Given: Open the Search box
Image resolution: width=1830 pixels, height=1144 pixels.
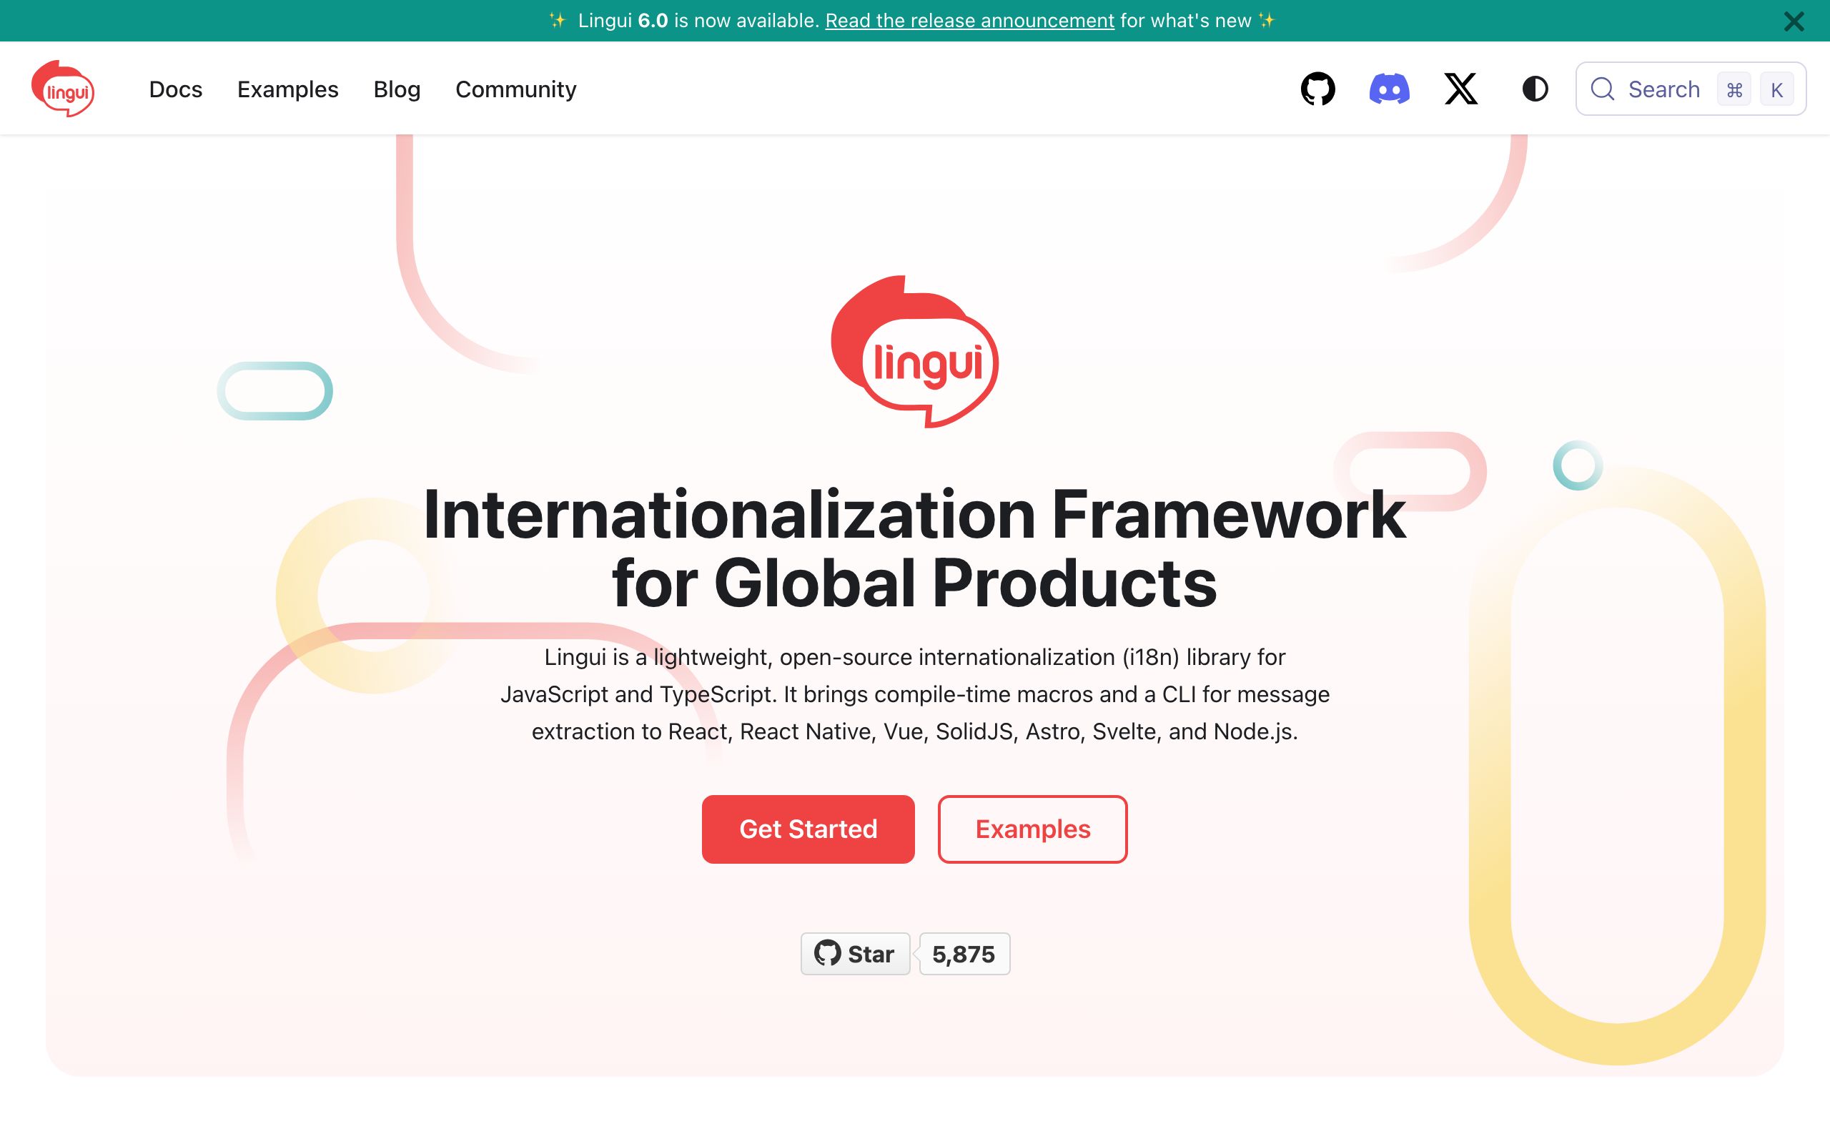Looking at the screenshot, I should 1691,89.
